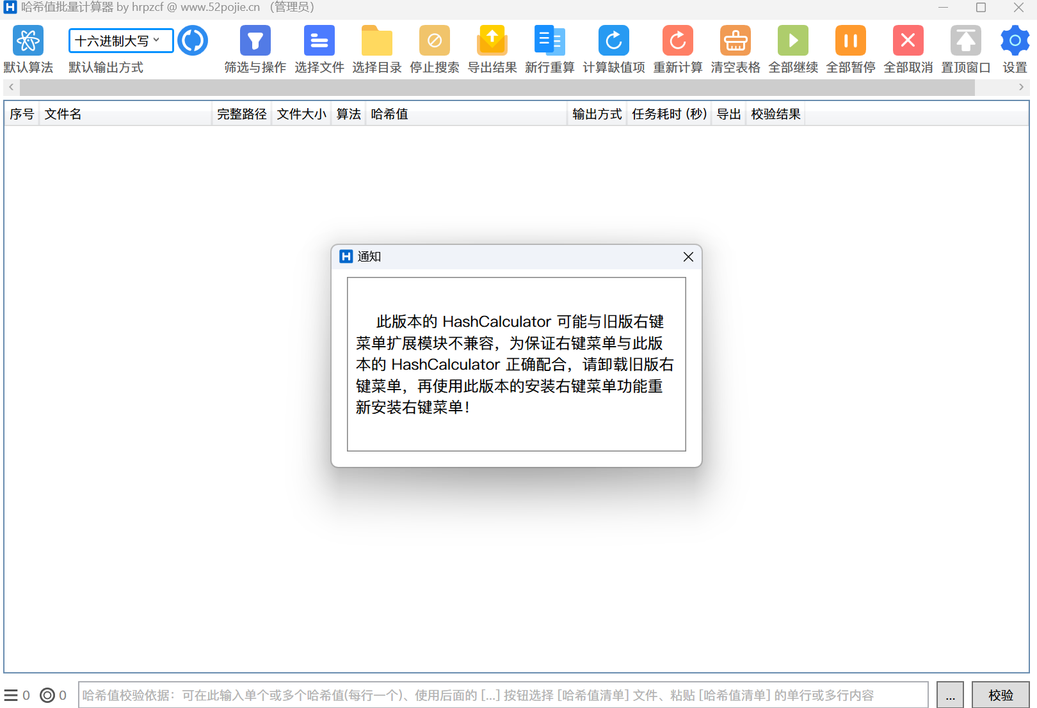
Task: Click the 新行重算 recalculate rows icon
Action: [550, 41]
